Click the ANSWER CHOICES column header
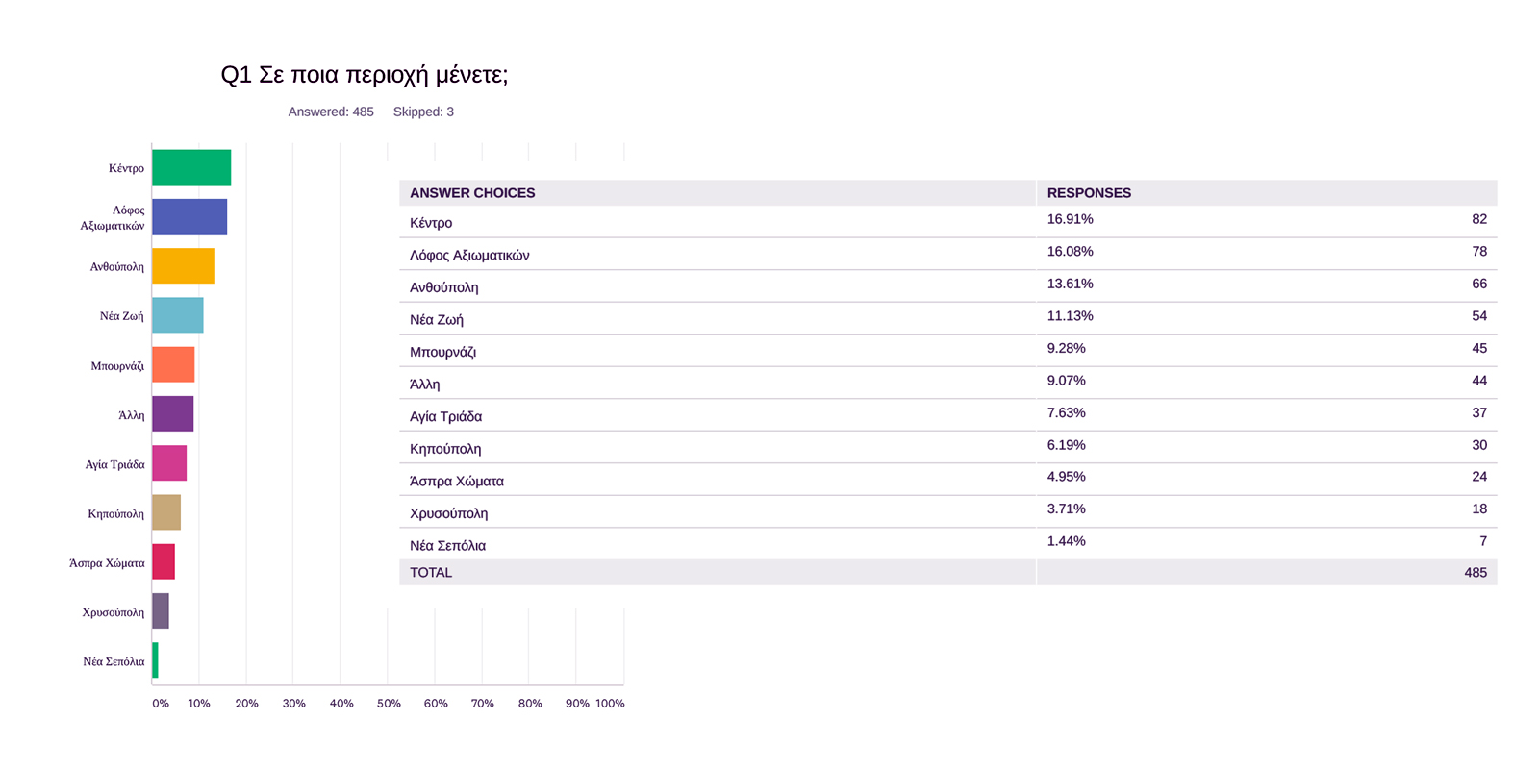The height and width of the screenshot is (769, 1539). tap(472, 193)
